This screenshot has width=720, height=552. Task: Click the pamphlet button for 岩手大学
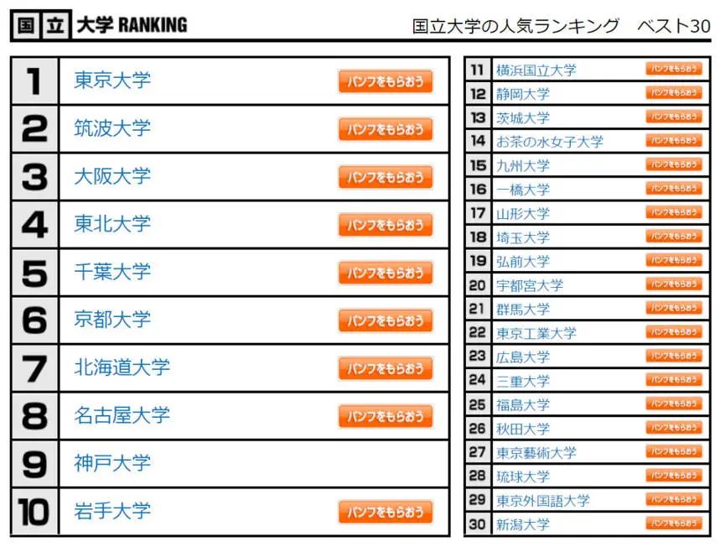tap(386, 512)
